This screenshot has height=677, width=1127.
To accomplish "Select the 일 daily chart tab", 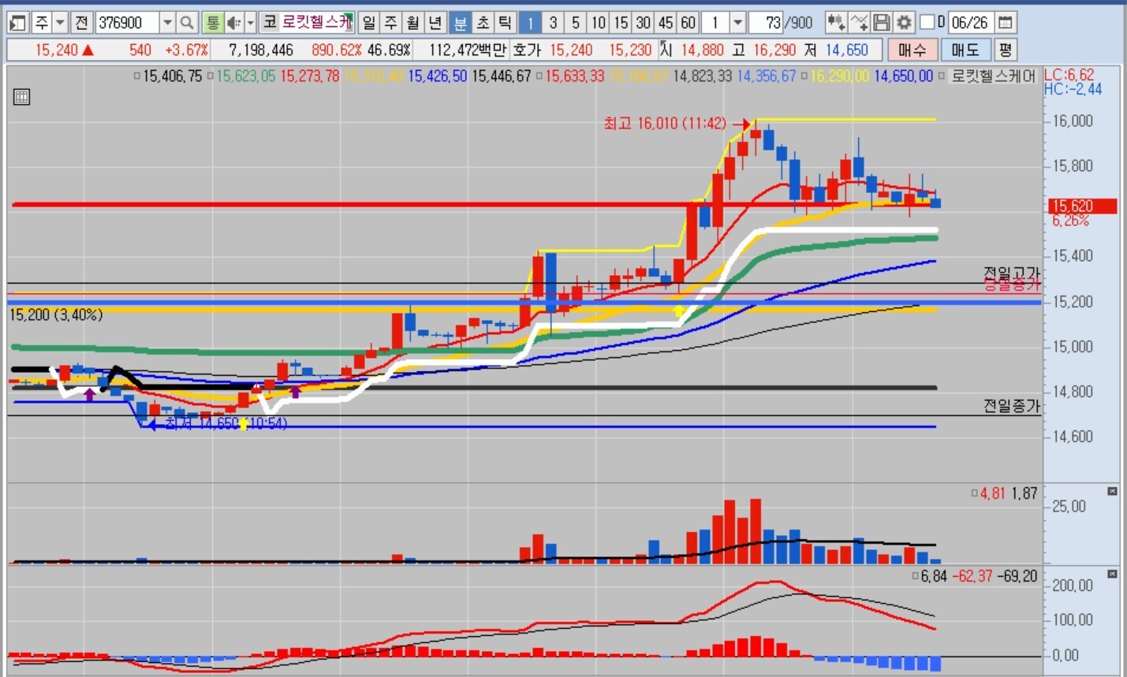I will pos(368,22).
